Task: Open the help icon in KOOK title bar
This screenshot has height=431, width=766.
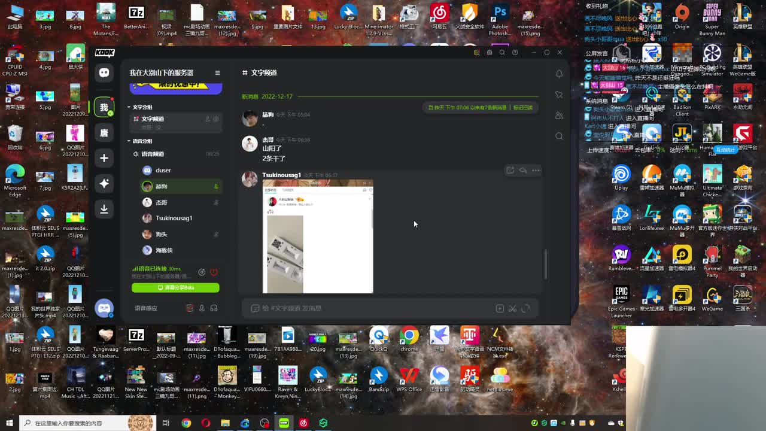Action: (x=515, y=53)
